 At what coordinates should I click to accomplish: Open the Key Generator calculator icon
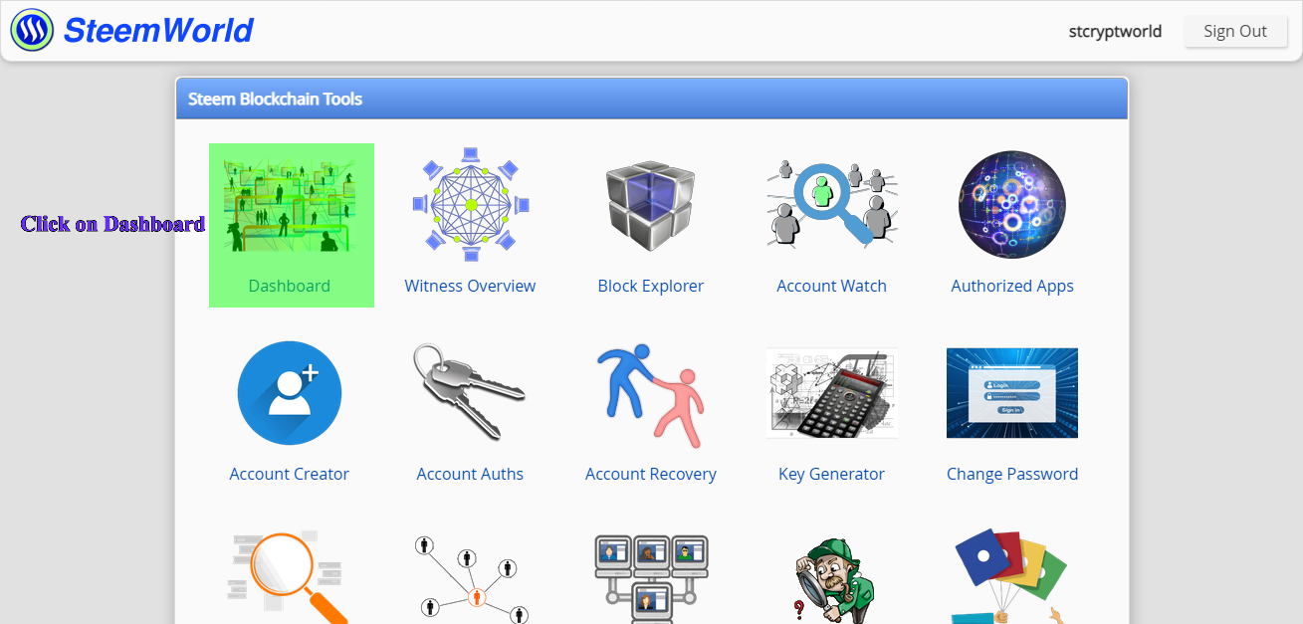832,393
